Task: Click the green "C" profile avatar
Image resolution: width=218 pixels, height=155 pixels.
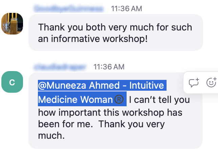Action: click(12, 83)
